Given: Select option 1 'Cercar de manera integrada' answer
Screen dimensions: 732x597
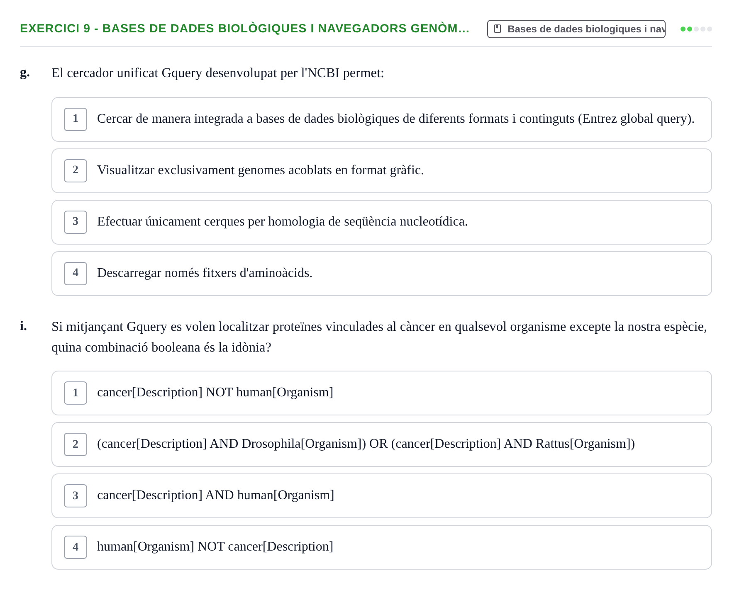Looking at the screenshot, I should pos(381,119).
